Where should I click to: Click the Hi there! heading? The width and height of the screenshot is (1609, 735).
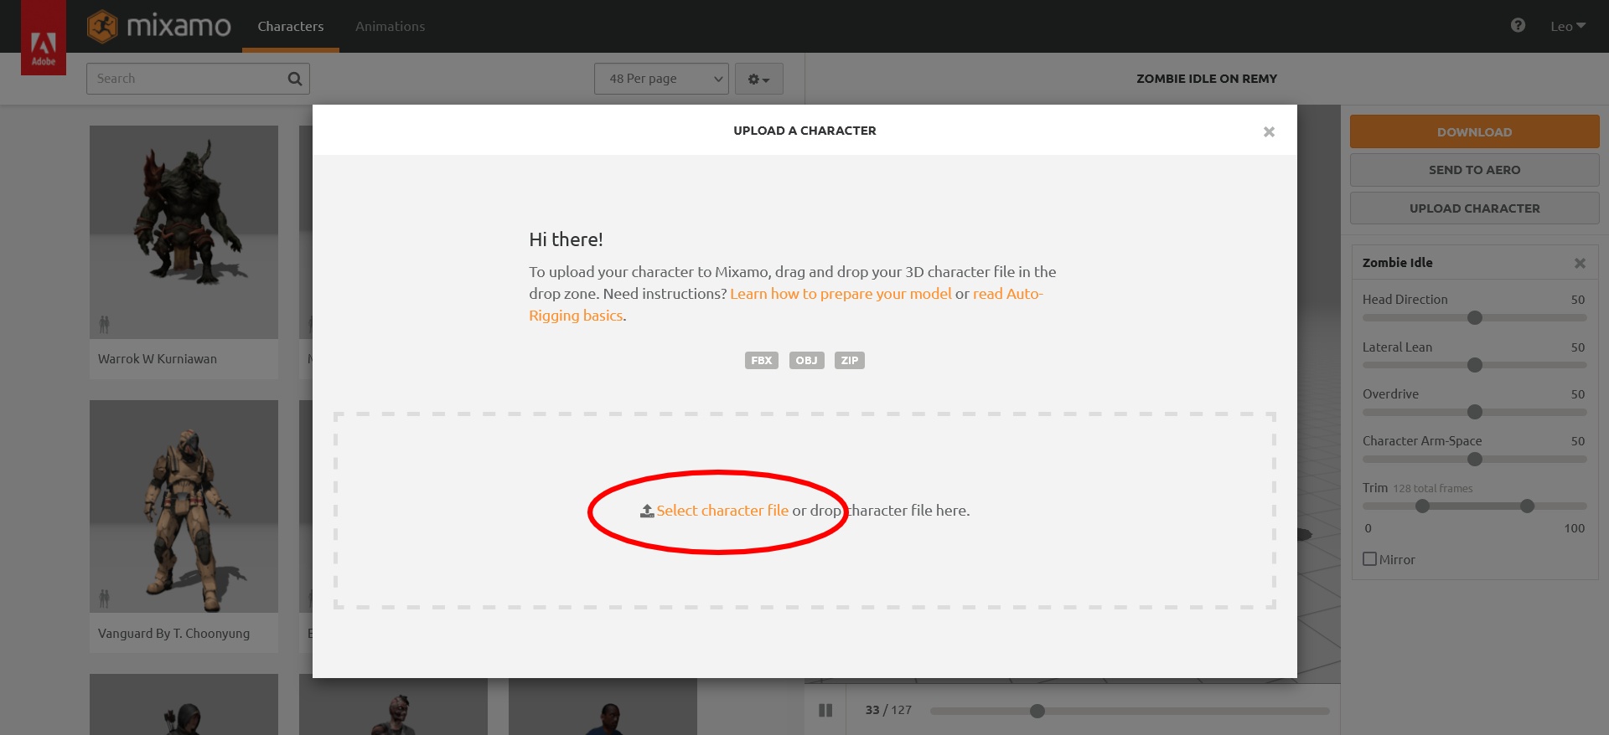click(566, 239)
